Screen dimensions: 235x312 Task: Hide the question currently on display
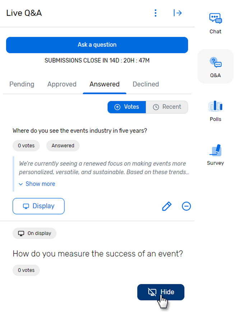click(x=161, y=292)
